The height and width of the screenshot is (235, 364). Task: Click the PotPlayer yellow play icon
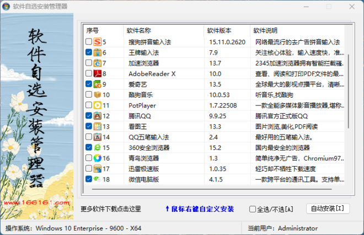pyautogui.click(x=98, y=105)
